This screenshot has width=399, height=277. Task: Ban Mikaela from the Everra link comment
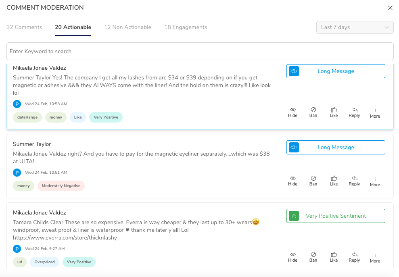click(x=313, y=257)
